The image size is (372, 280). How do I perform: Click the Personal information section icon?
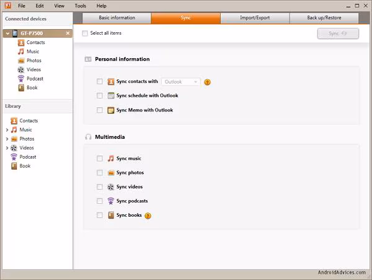pos(88,59)
